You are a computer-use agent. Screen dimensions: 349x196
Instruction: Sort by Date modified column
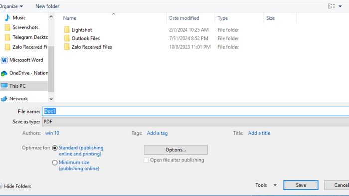tap(184, 18)
